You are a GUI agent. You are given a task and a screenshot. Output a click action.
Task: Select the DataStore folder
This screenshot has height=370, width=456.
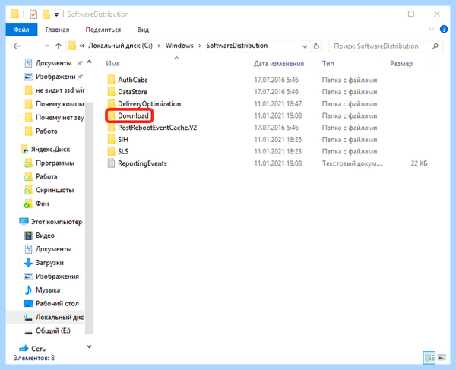132,92
